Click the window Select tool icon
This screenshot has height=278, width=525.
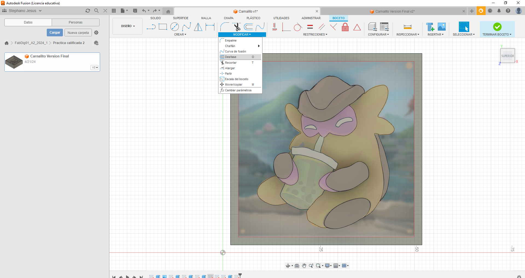464,27
